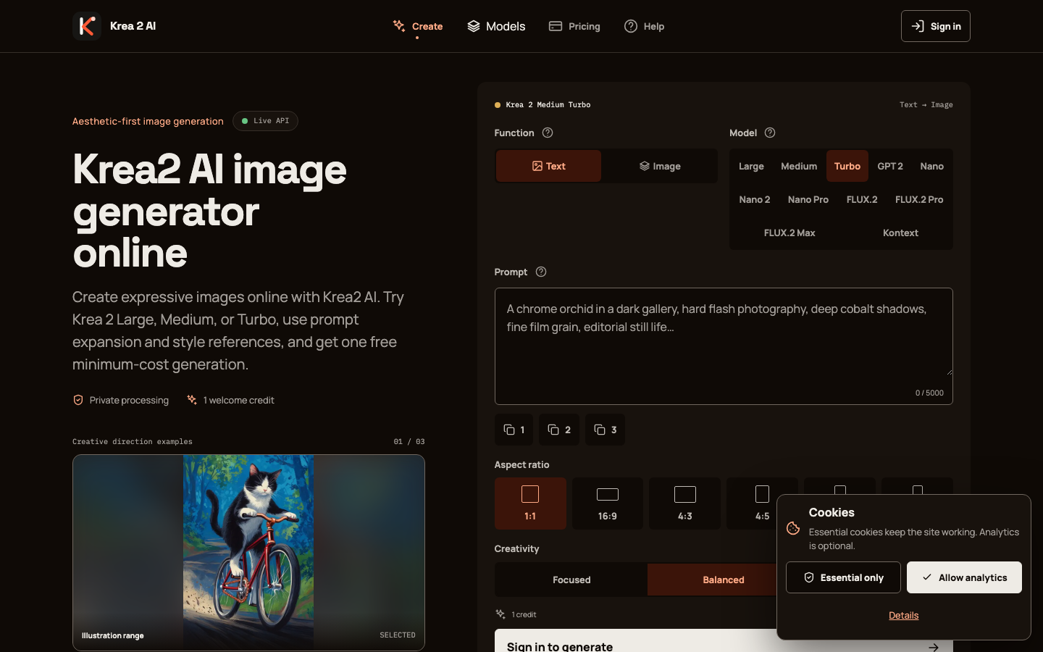The width and height of the screenshot is (1043, 652).
Task: Choose the FLUX.2 Max model
Action: coord(789,233)
